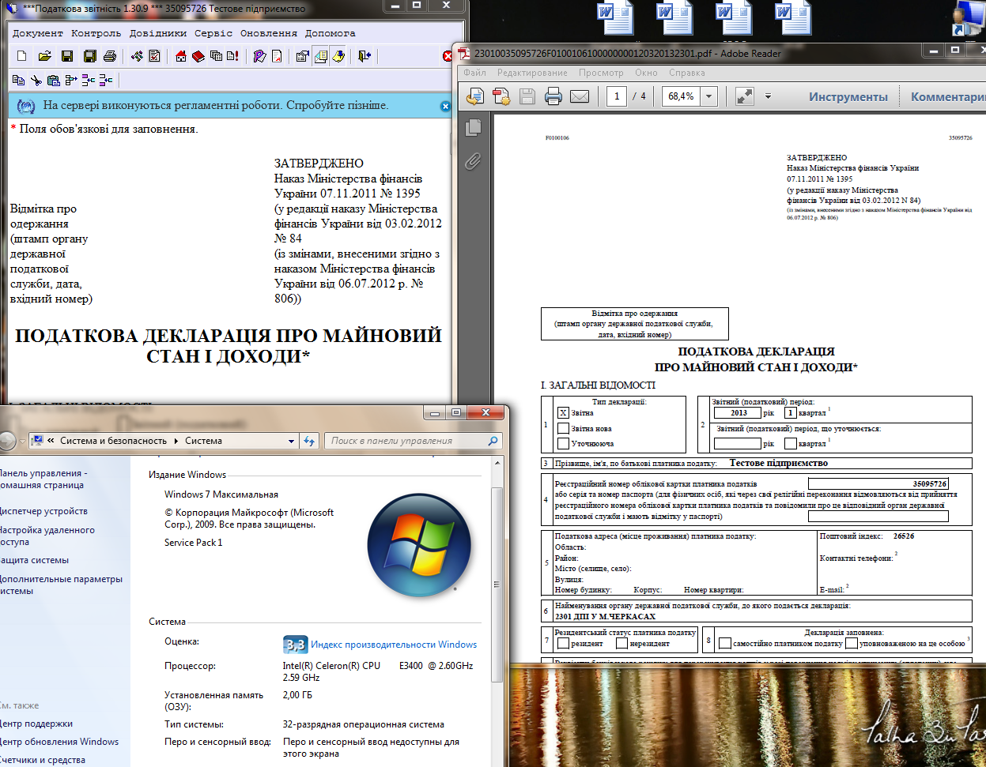Dismiss the blue server notification banner

pyautogui.click(x=445, y=106)
